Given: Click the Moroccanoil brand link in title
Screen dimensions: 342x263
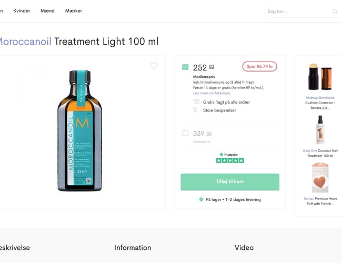Looking at the screenshot, I should pos(25,42).
